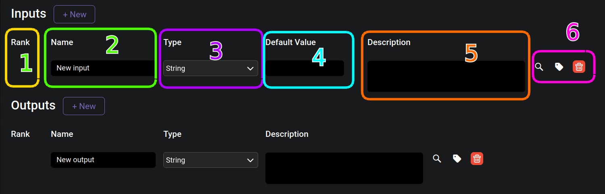The image size is (605, 194).
Task: Click the Inputs section heading
Action: [x=29, y=14]
